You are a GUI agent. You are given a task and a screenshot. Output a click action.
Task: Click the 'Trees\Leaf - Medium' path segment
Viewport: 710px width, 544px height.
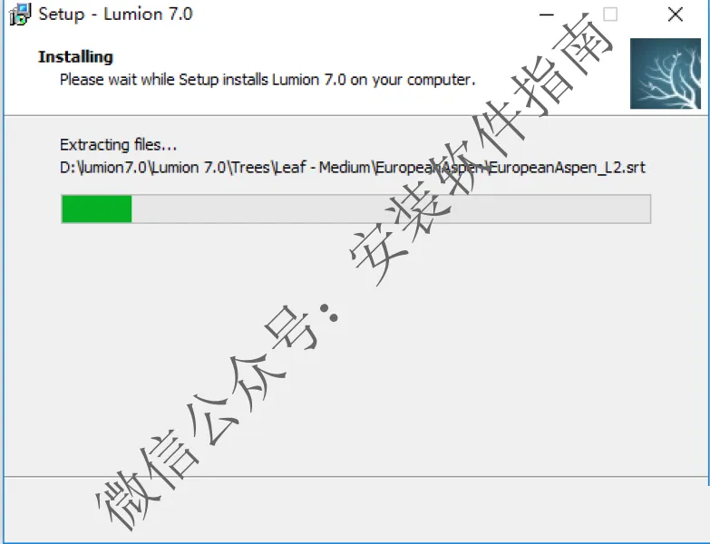coord(302,168)
